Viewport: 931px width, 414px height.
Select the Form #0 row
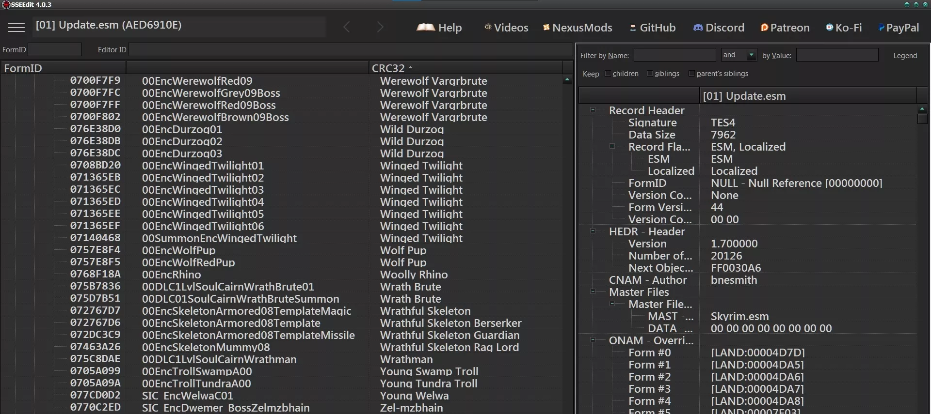[x=649, y=353]
